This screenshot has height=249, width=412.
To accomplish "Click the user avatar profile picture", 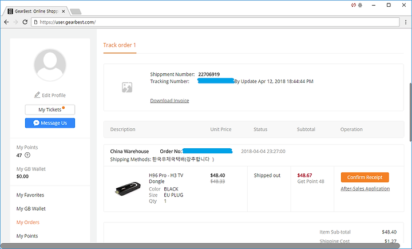I will tap(50, 65).
